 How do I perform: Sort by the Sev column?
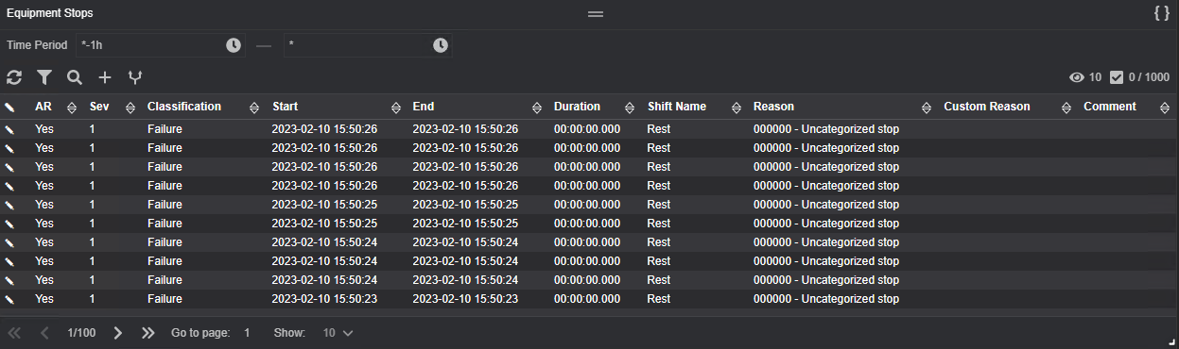130,108
